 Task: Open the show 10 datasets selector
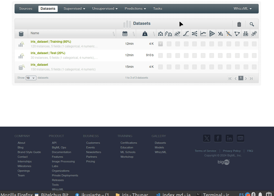31,78
